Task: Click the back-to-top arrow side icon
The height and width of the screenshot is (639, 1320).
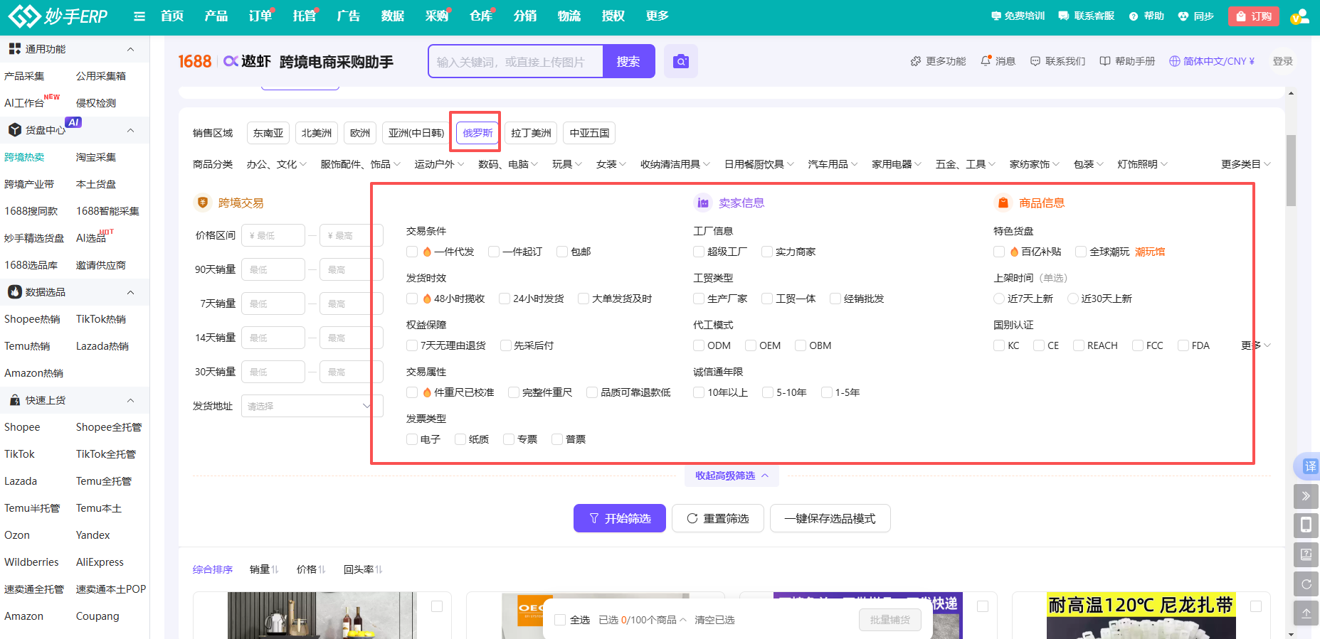Action: (x=1306, y=613)
